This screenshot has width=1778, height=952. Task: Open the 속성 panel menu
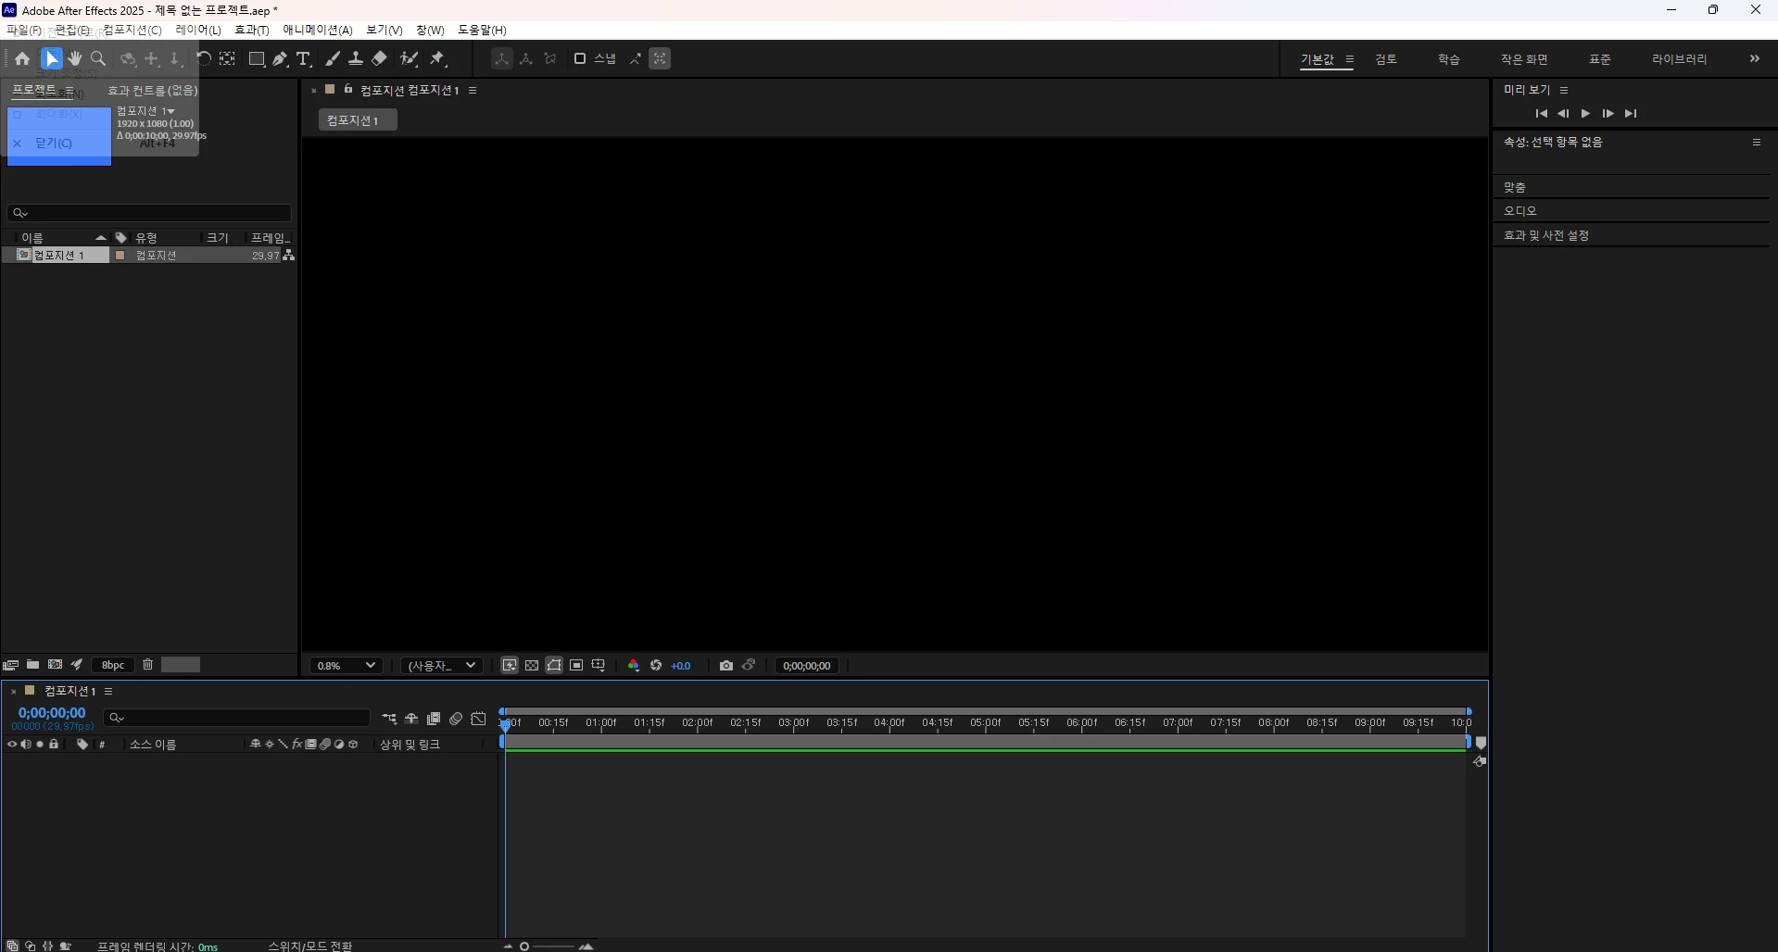pyautogui.click(x=1756, y=143)
